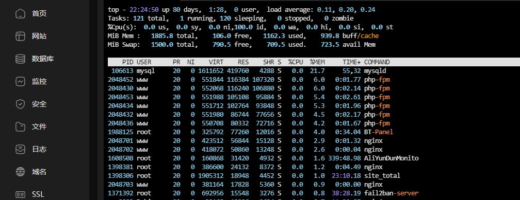Click the 100.0 id CPU idle value
Image resolution: width=520 pixels, height=200 pixels.
[x=243, y=27]
